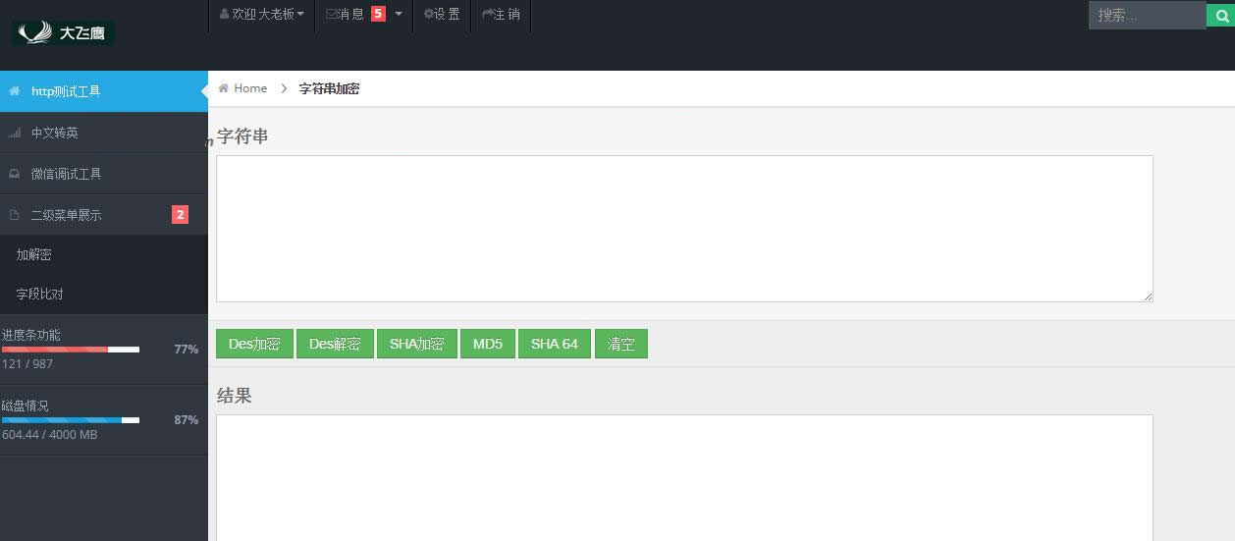Click the 77% progress value
Viewport: 1235px width, 541px height.
point(187,349)
